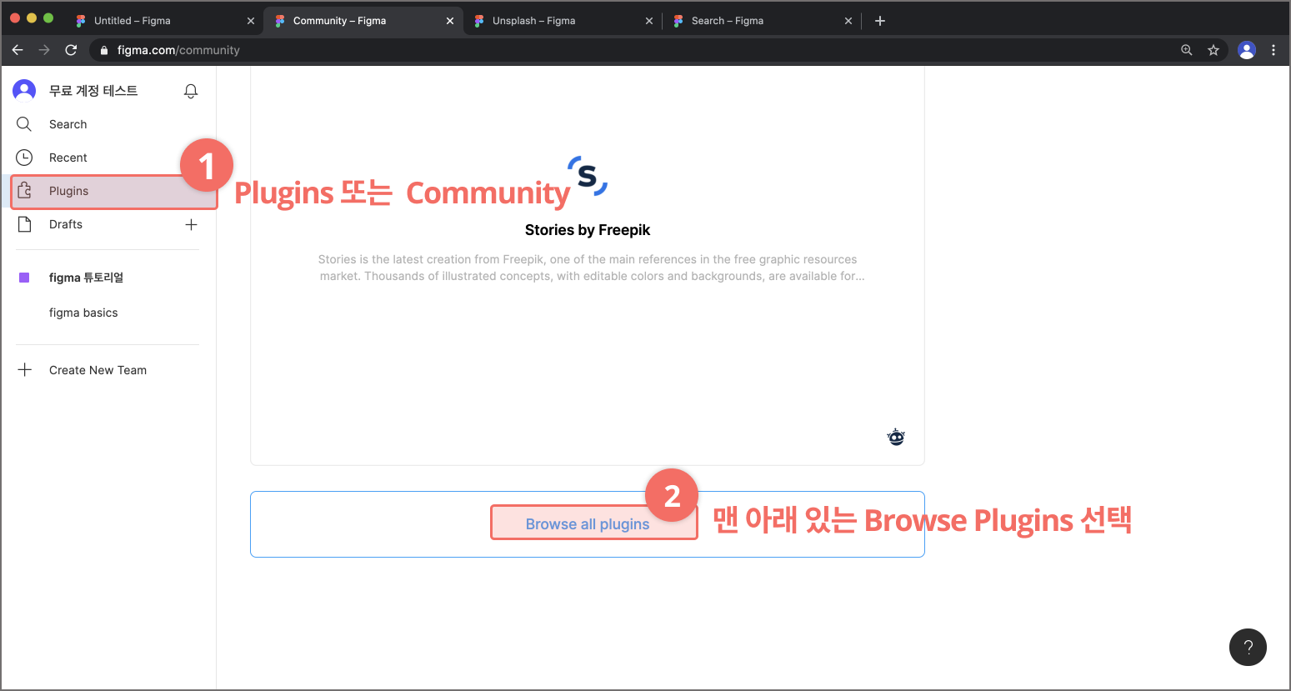
Task: Click the purple figma 튜토리얼 team square
Action: point(24,278)
